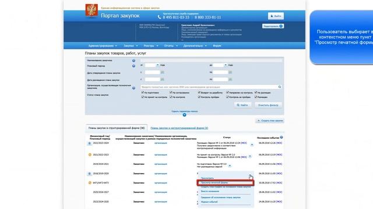Open организация link on 2025/2026-2027 row
The height and width of the screenshot is (209, 373).
(x=161, y=192)
